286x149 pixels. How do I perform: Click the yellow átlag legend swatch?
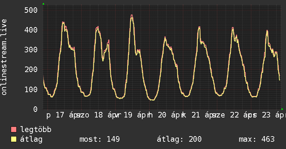click(x=14, y=139)
